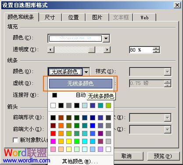Open the line 颜色(O) dropdown arrow
Screen dimensions: 183x165
86,72
